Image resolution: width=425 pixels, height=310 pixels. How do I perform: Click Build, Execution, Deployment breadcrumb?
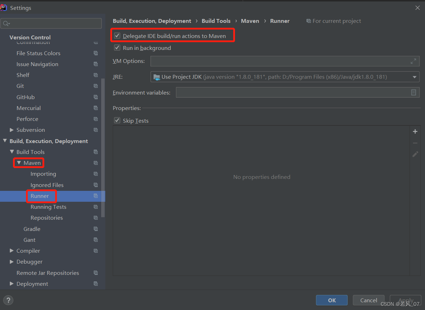(152, 21)
